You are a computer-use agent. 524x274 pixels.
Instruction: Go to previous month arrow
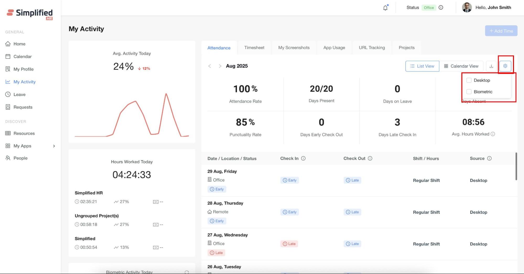click(210, 66)
